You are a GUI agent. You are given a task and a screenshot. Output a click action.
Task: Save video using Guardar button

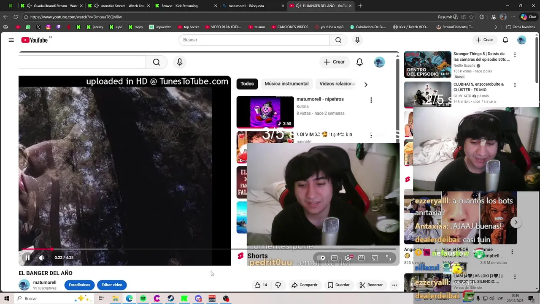338,285
